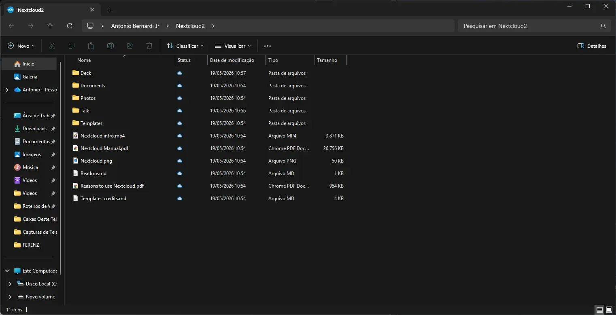Click the Downloads arrow icon in sidebar

click(17, 129)
